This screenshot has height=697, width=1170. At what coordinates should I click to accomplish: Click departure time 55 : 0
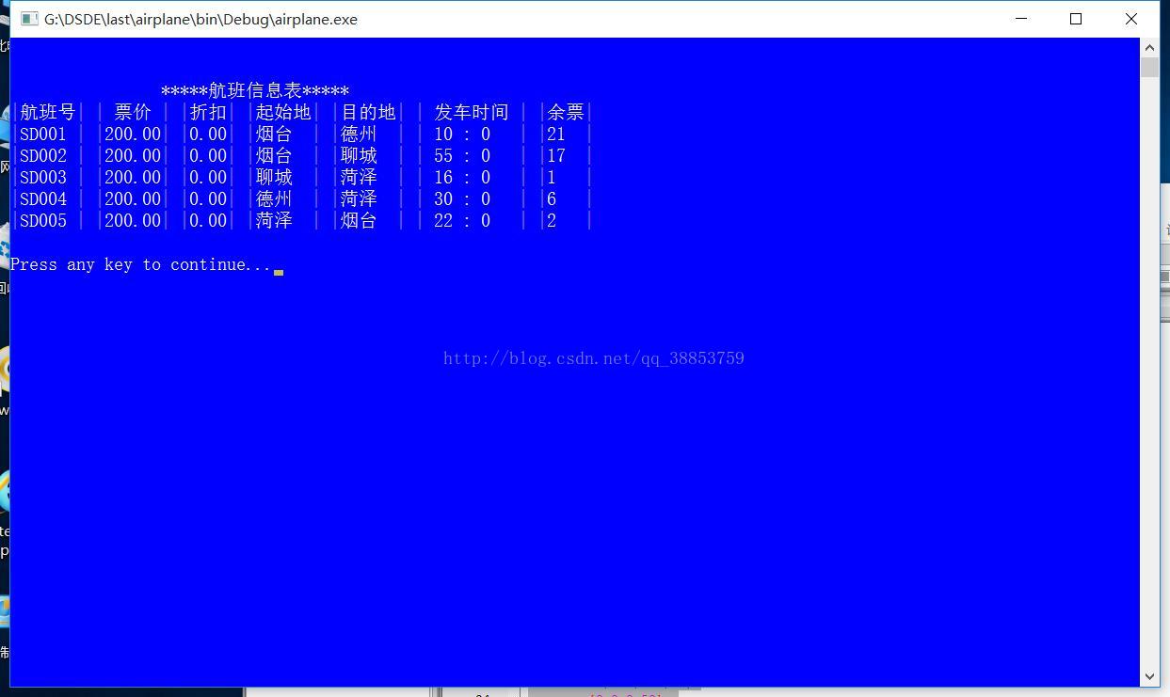[x=462, y=155]
